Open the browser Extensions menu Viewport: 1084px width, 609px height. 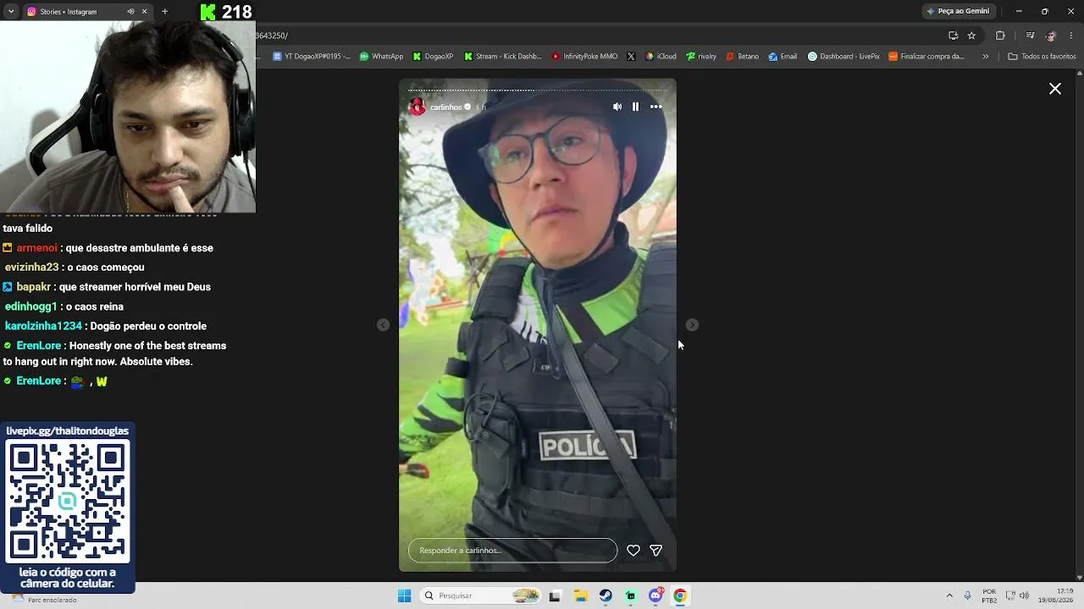pyautogui.click(x=1000, y=36)
